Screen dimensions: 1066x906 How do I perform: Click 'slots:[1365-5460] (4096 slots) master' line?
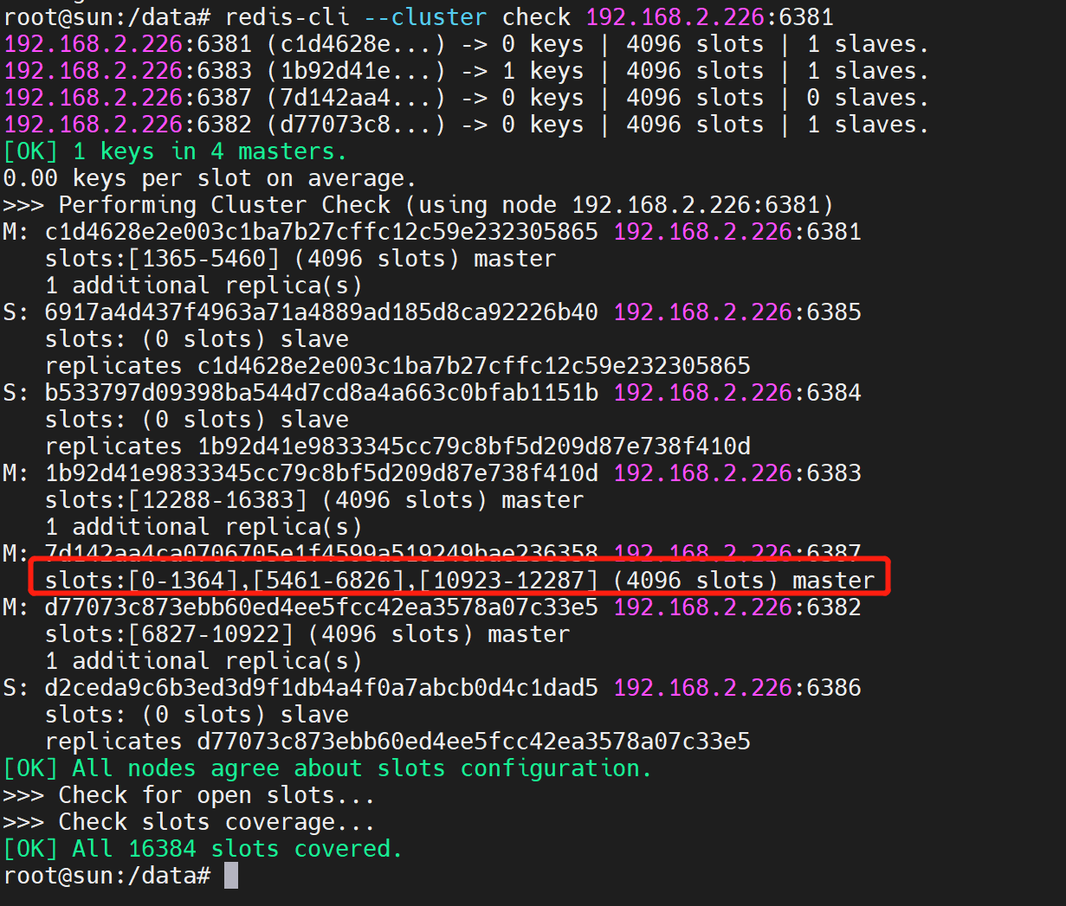300,259
